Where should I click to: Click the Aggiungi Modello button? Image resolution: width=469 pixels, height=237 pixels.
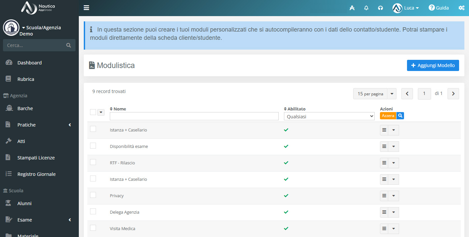(x=433, y=65)
